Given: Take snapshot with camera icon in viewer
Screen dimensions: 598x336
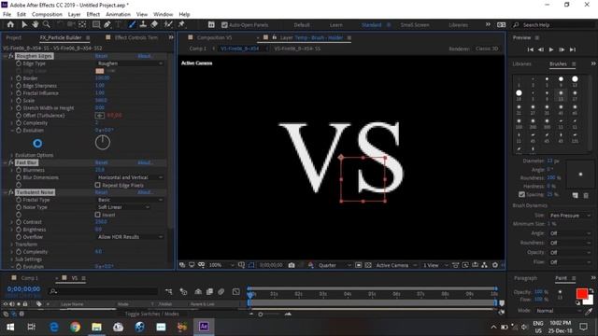Looking at the screenshot, I should coord(292,265).
